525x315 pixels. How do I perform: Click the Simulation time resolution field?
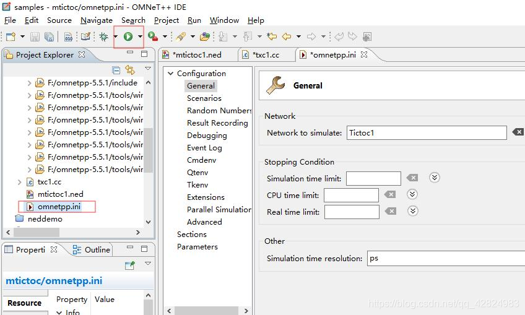tap(446, 259)
